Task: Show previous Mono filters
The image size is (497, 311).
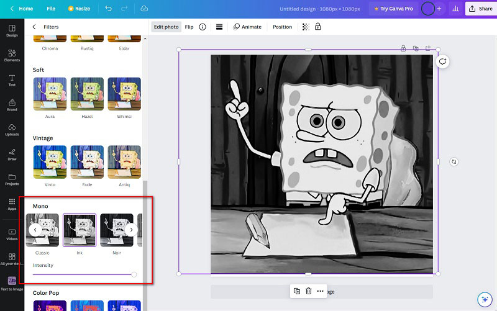Action: 35,230
